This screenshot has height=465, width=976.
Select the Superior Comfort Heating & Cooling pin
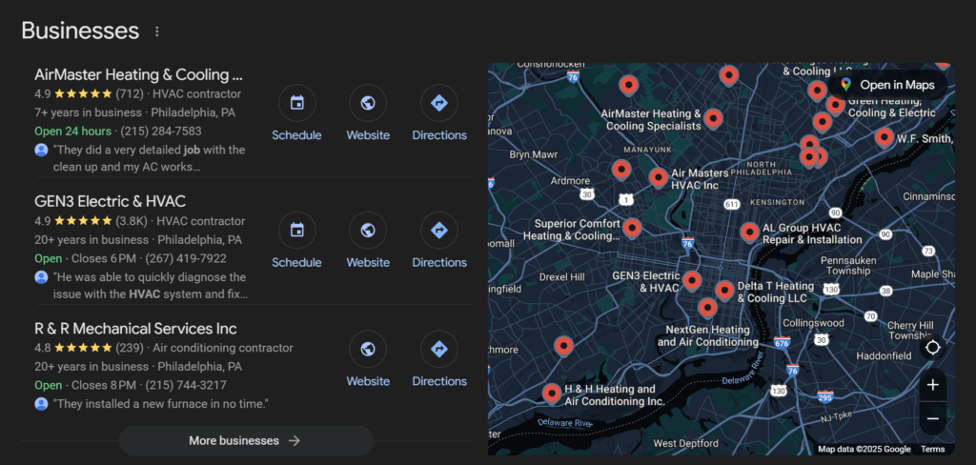click(633, 229)
